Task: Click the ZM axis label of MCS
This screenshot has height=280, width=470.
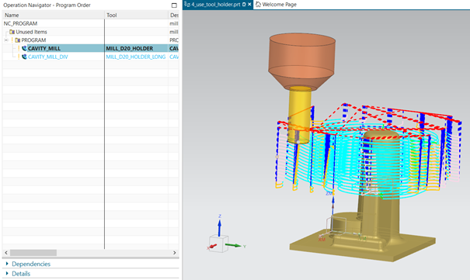Action: 329,194
